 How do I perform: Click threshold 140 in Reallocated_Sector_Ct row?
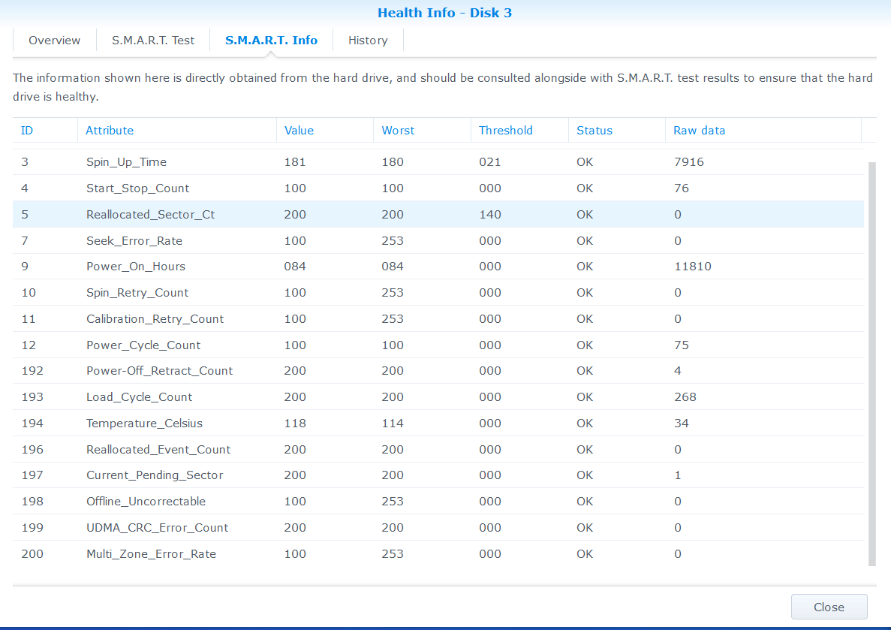point(490,214)
